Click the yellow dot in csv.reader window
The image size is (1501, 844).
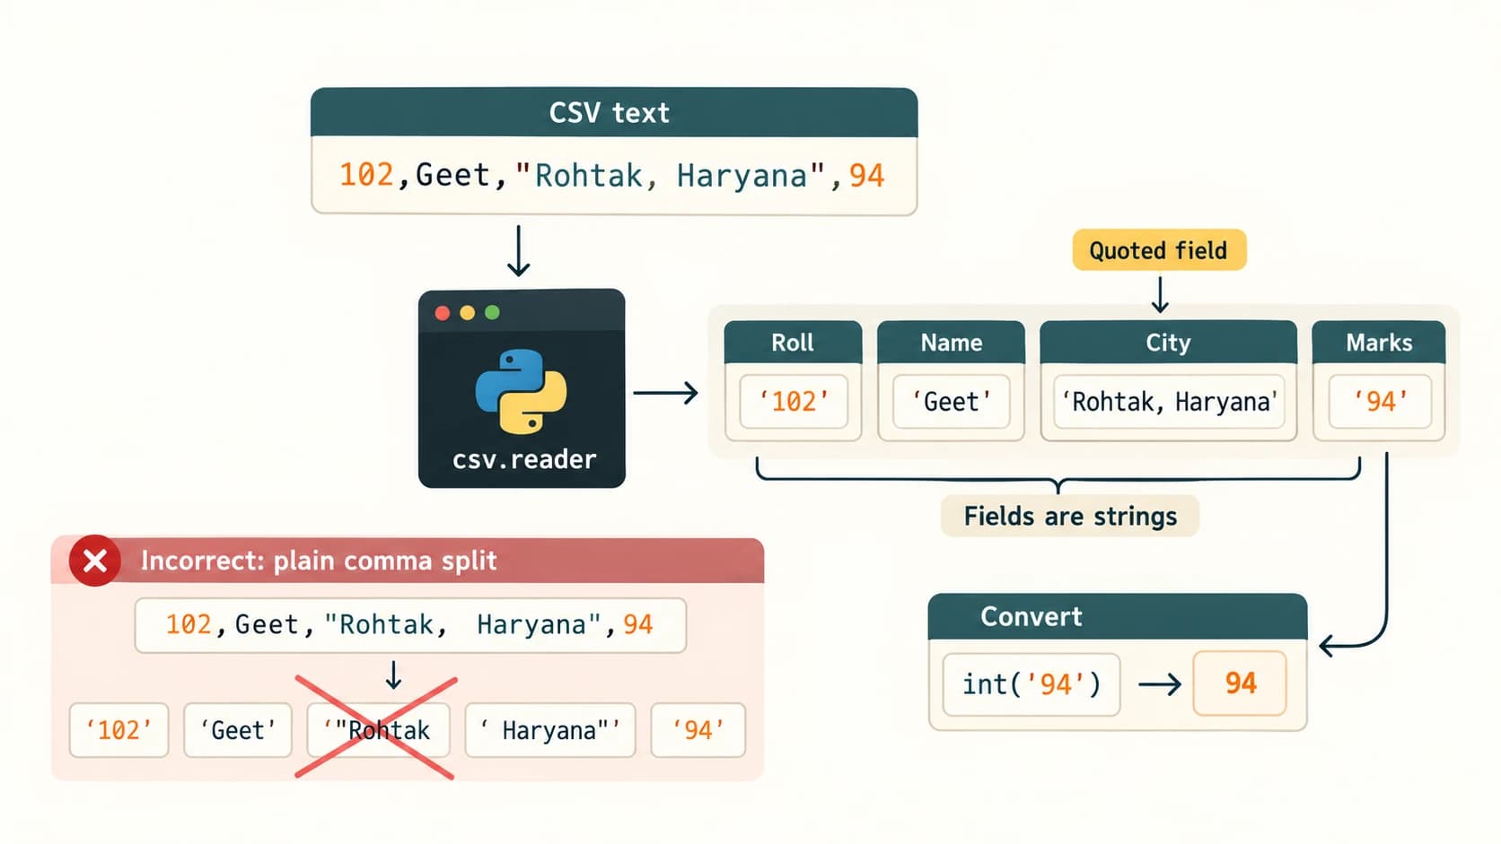467,313
